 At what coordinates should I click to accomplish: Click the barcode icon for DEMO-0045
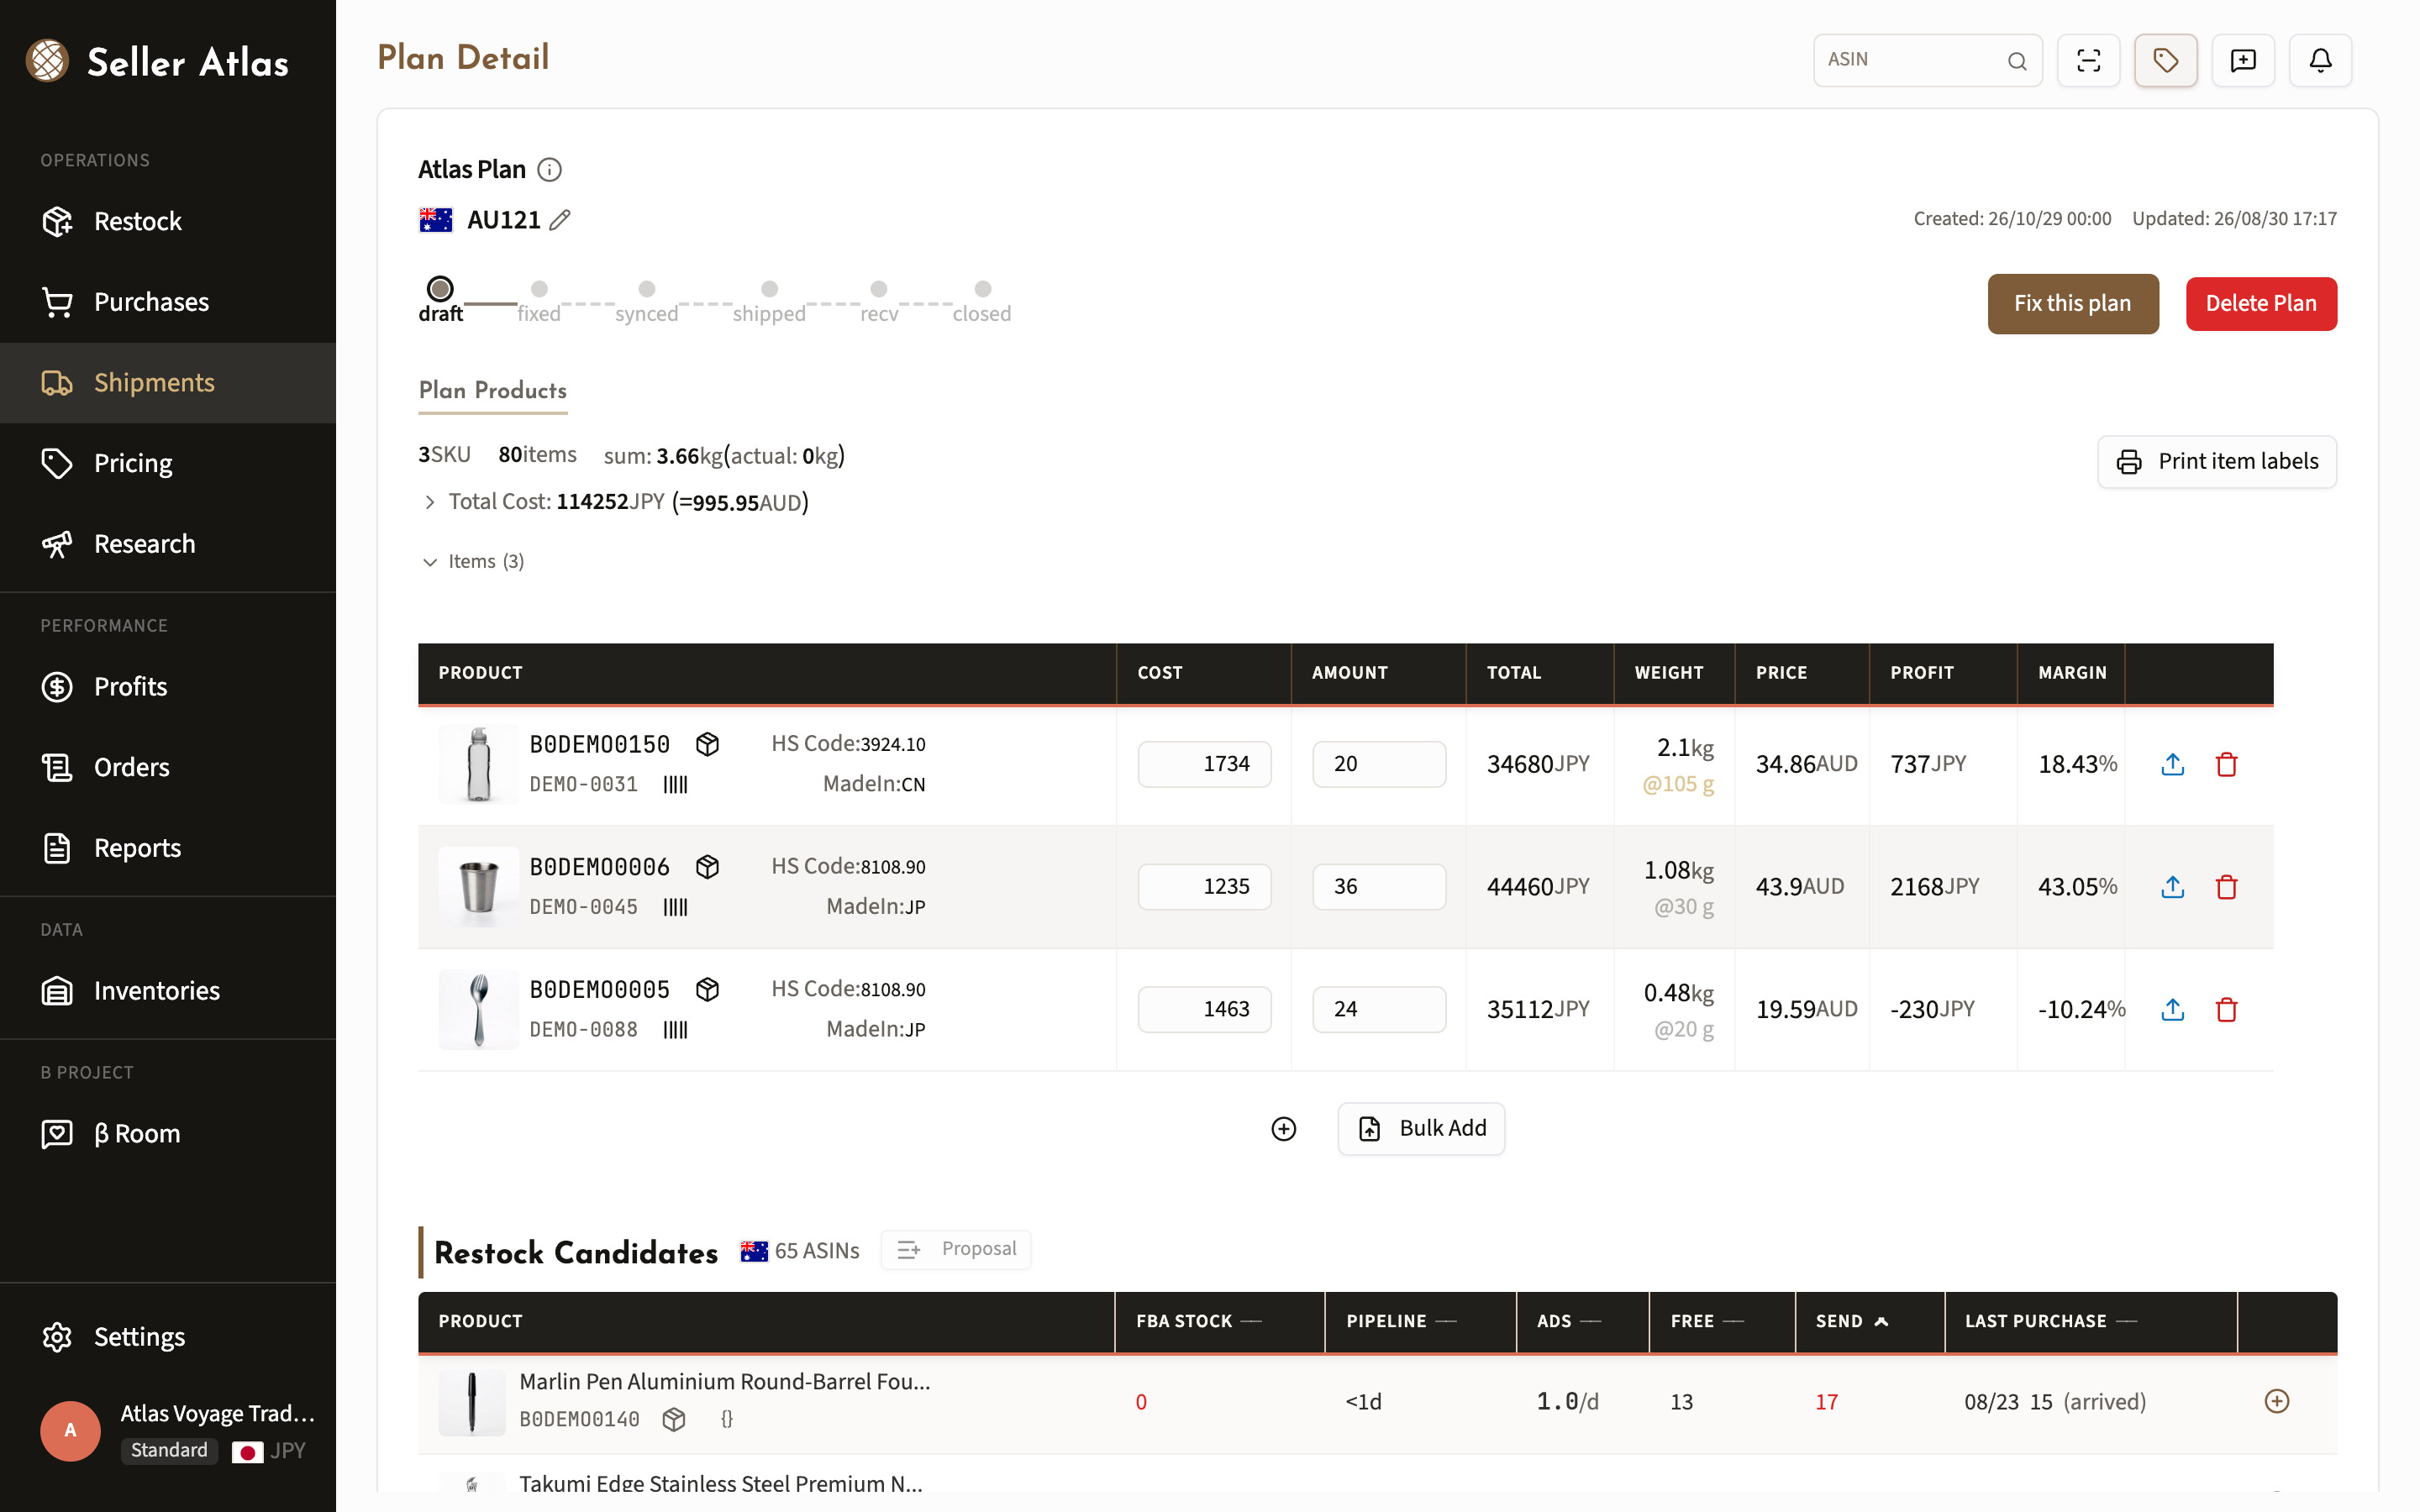[676, 907]
